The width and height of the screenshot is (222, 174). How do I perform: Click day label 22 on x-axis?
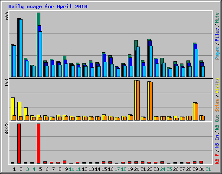150,169
